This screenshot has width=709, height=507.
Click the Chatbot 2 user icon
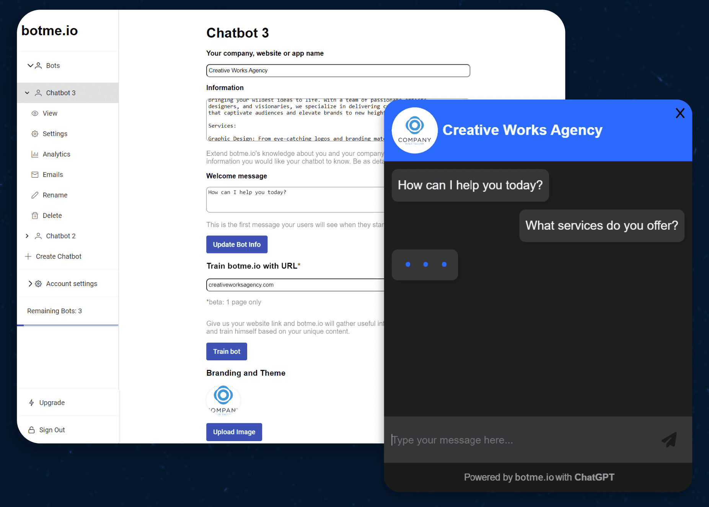coord(38,236)
